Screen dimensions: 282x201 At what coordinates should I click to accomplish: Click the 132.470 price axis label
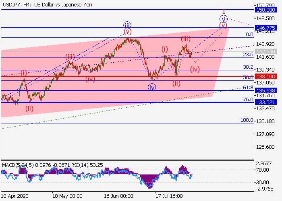[265, 109]
